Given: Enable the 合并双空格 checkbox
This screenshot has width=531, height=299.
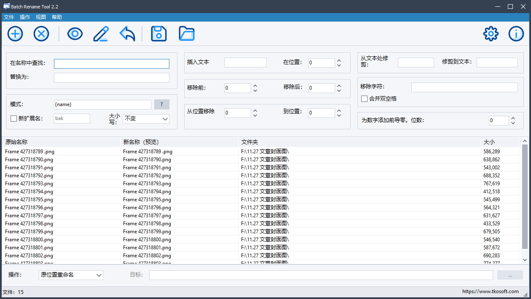Looking at the screenshot, I should pyautogui.click(x=364, y=99).
